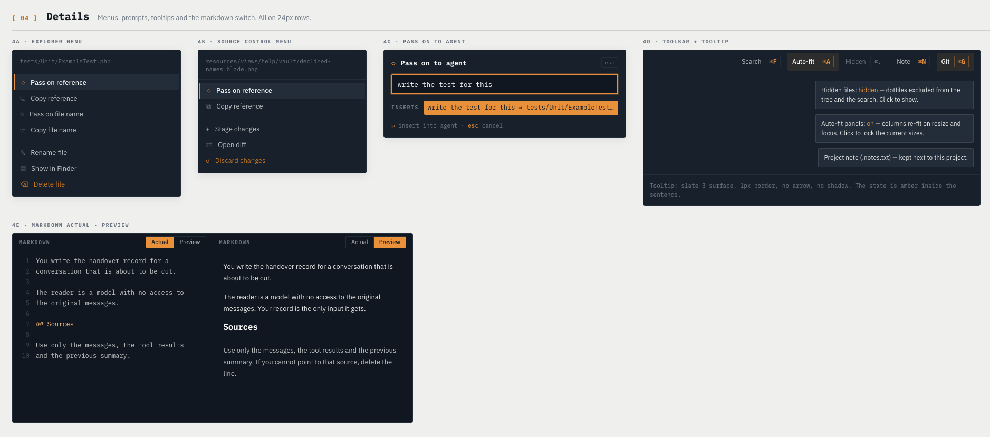The width and height of the screenshot is (990, 437).
Task: Click the Delete file backspace icon
Action: [24, 184]
